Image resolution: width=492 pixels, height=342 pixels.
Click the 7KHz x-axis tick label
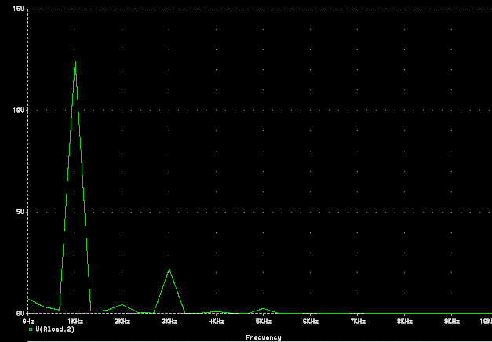point(358,322)
